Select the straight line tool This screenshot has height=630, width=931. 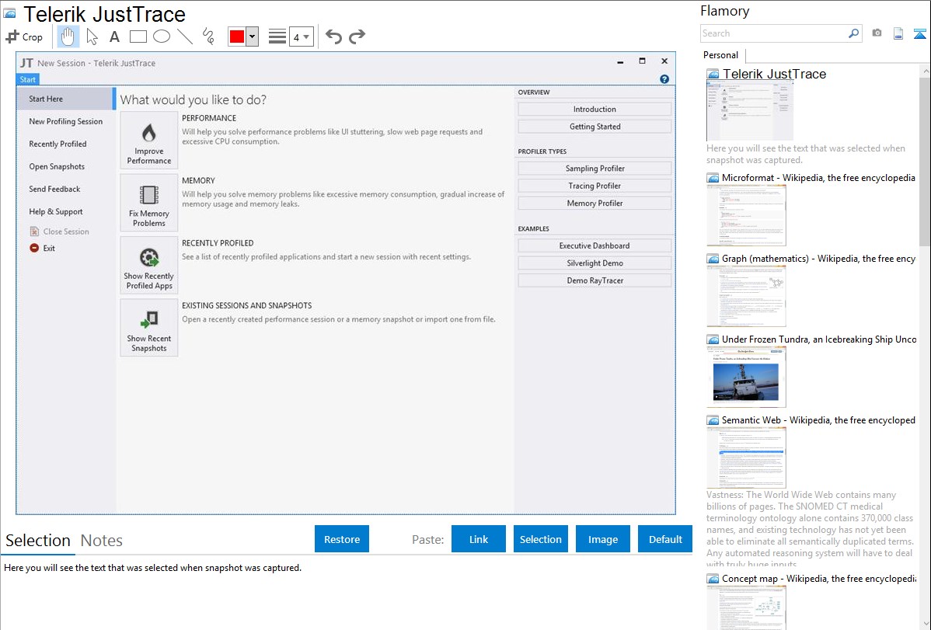184,37
